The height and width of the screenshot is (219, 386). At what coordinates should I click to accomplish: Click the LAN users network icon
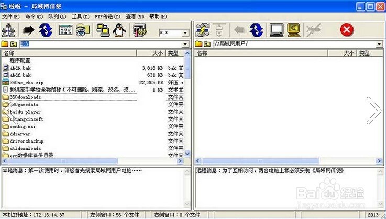tap(8, 30)
